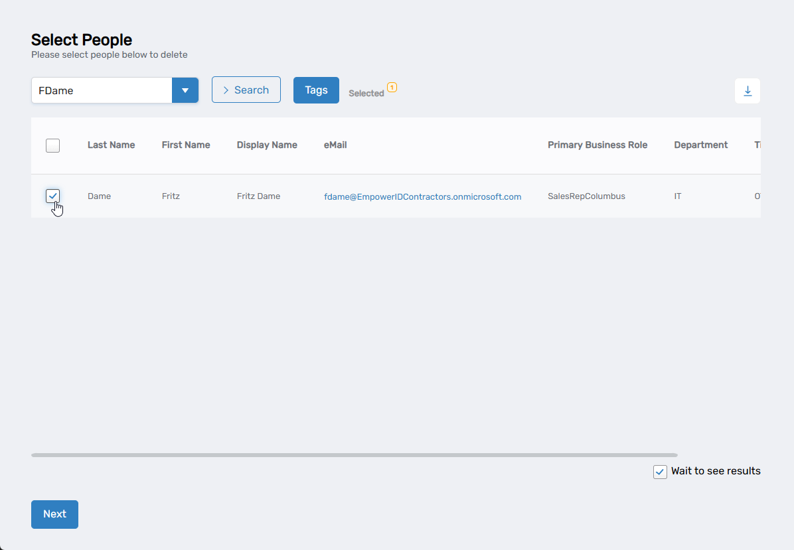Image resolution: width=794 pixels, height=550 pixels.
Task: Sort by Display Name column header
Action: coord(267,145)
